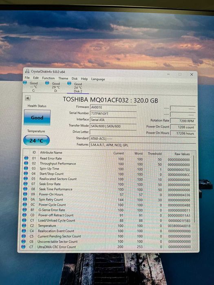Click raw value 00000001F5B3
The width and height of the screenshot is (214, 285).
pos(179,221)
